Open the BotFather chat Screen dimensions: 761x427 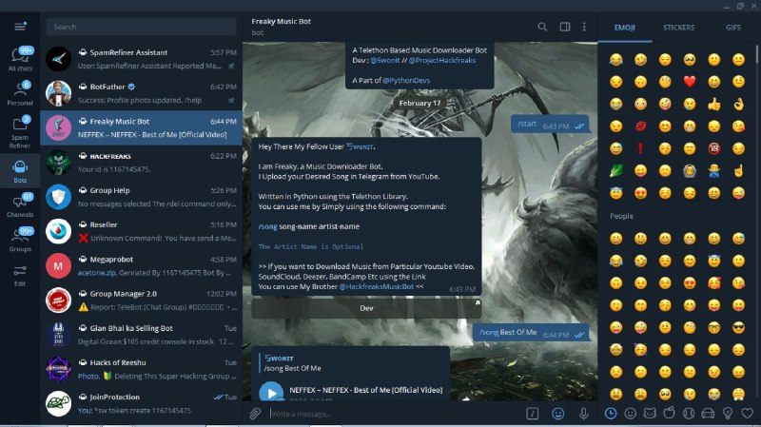[141, 93]
